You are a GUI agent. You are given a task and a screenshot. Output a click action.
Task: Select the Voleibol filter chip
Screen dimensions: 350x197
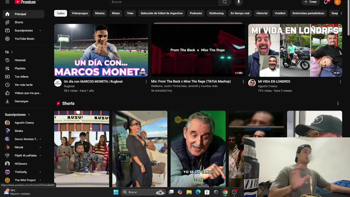pyautogui.click(x=280, y=13)
